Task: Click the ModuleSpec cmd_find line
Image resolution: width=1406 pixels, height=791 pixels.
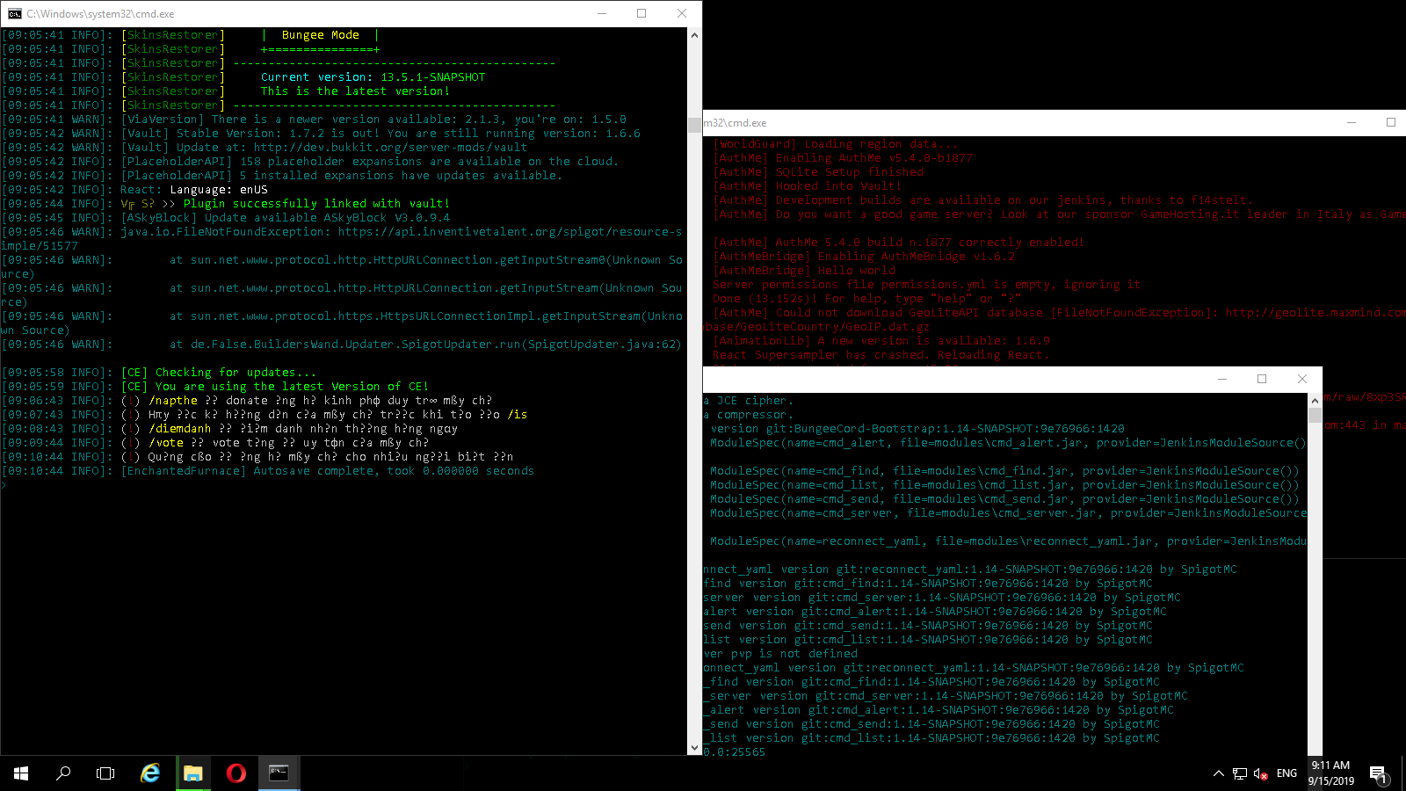Action: point(1004,471)
